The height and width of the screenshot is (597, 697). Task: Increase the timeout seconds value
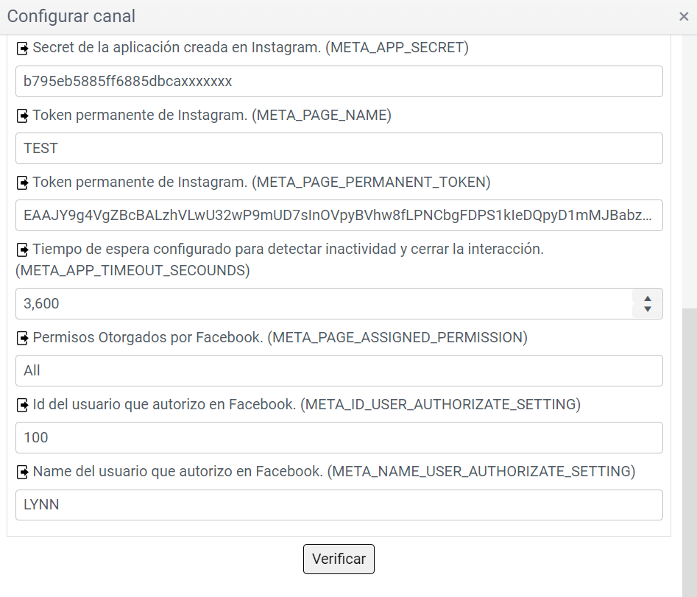pos(648,298)
